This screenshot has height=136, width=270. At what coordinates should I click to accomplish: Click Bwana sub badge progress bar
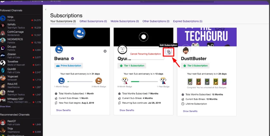pyautogui.click(x=80, y=81)
